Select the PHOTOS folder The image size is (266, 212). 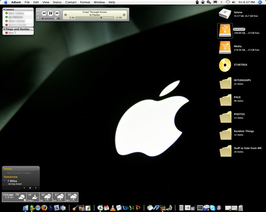pyautogui.click(x=225, y=117)
